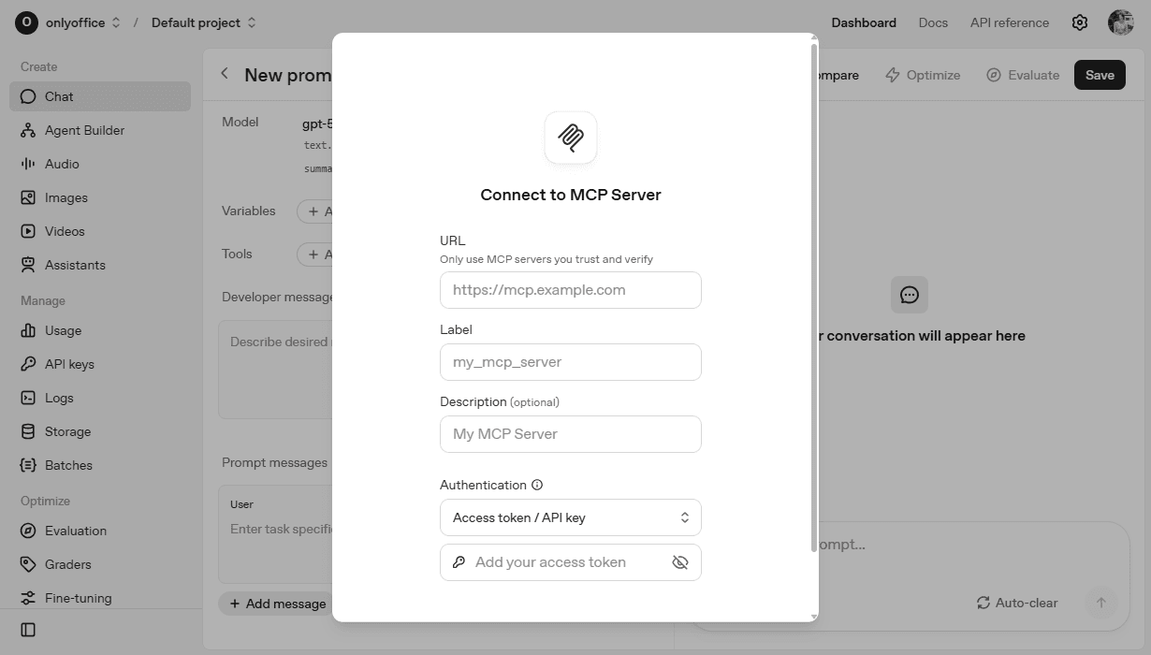The width and height of the screenshot is (1151, 655).
Task: Go to the Dashboard tab
Action: 863,22
